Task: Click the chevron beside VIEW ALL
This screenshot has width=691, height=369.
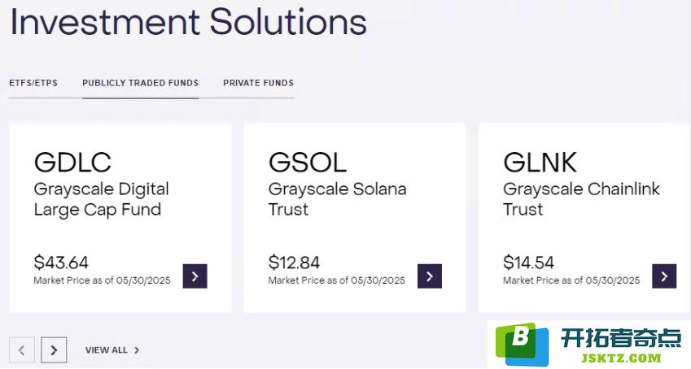Action: click(x=137, y=350)
